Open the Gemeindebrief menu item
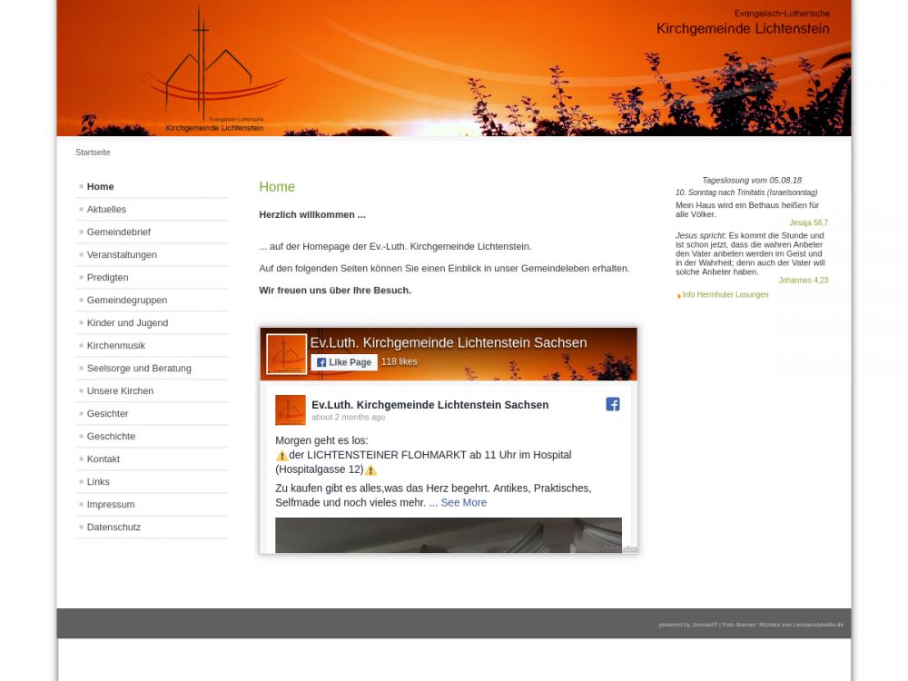The image size is (908, 681). click(x=118, y=232)
